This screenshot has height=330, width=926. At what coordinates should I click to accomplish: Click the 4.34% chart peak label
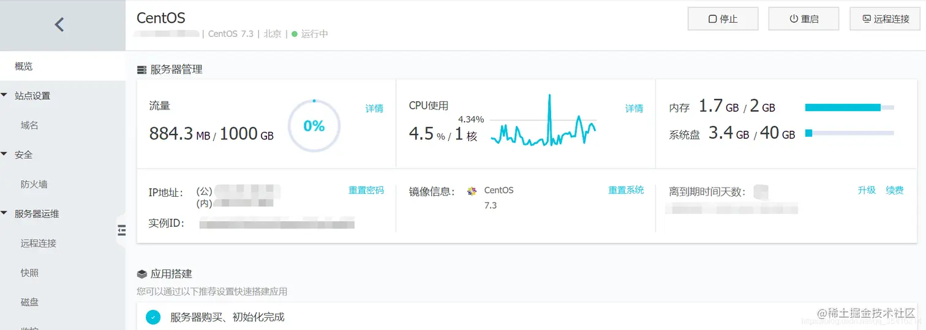(x=471, y=119)
